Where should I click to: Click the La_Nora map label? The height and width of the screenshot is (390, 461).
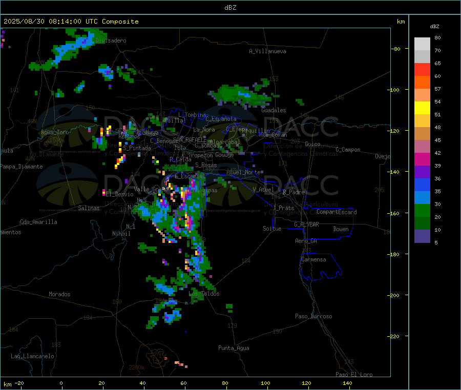click(x=204, y=130)
